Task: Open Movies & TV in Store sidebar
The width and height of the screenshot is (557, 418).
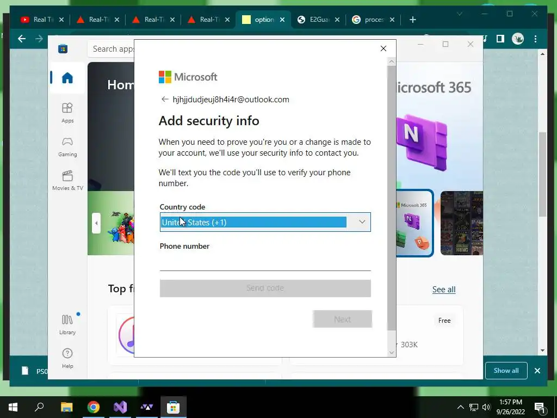Action: [67, 181]
